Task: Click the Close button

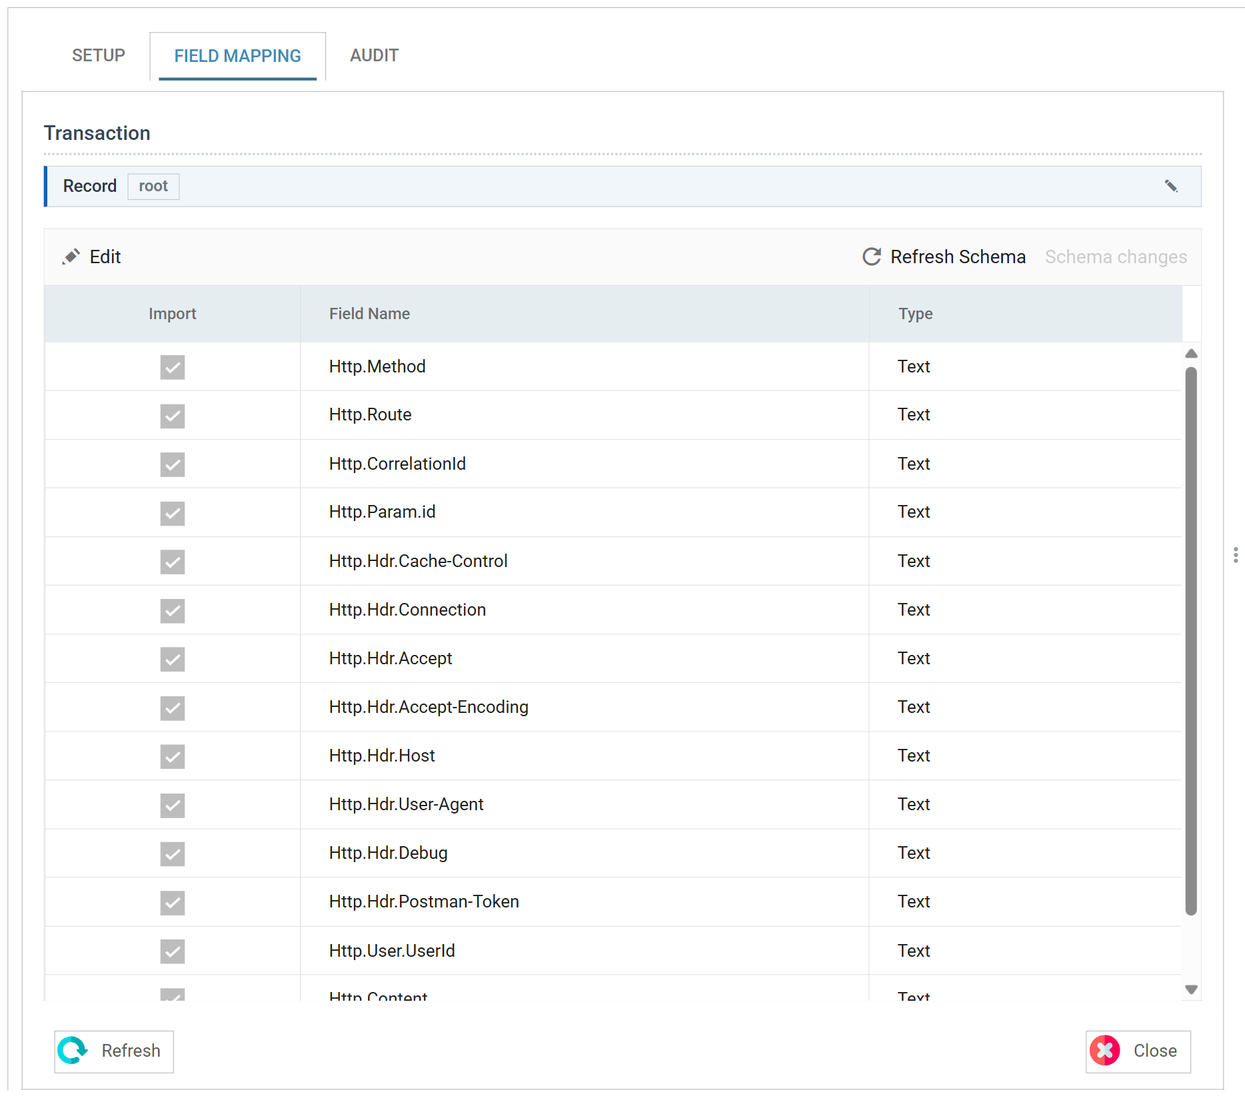Action: click(x=1138, y=1051)
